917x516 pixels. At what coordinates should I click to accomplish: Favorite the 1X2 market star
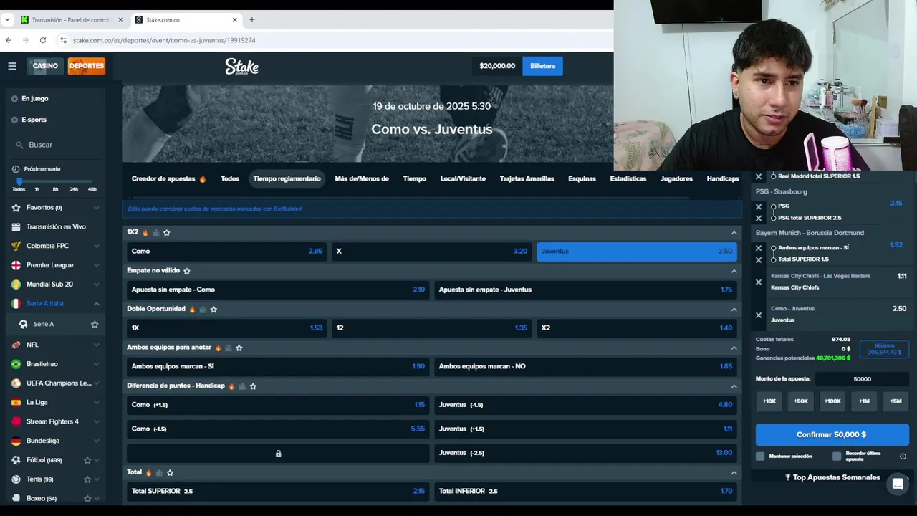point(167,233)
